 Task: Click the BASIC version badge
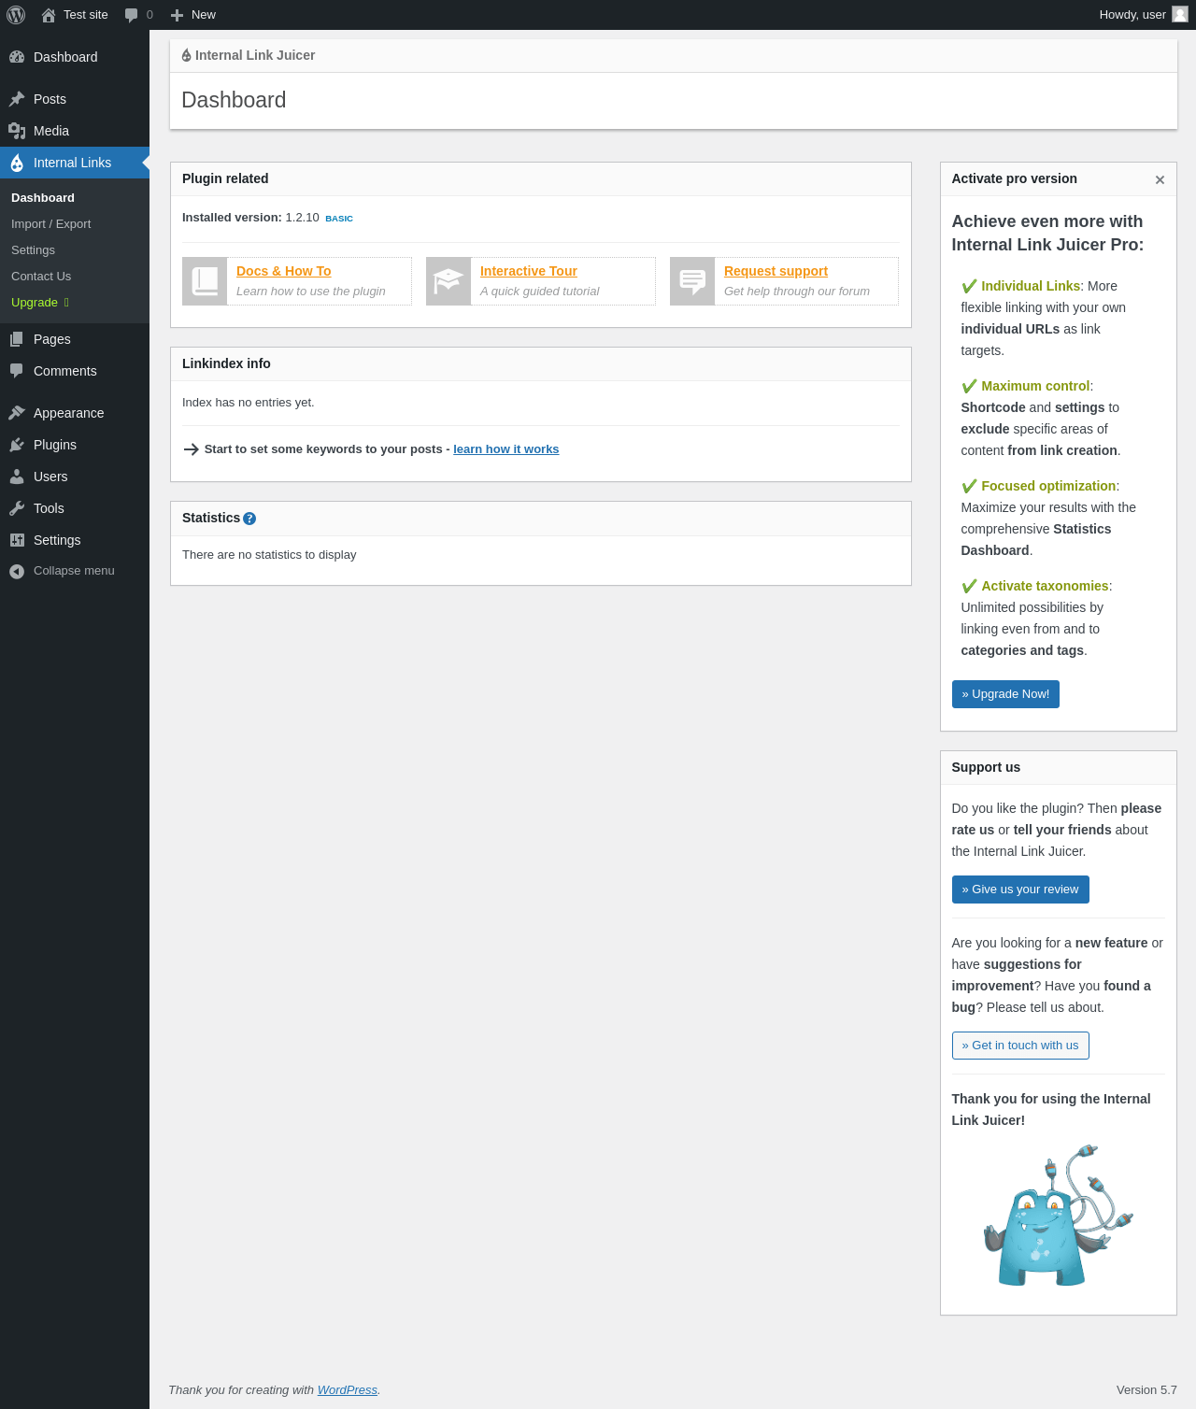(x=339, y=219)
